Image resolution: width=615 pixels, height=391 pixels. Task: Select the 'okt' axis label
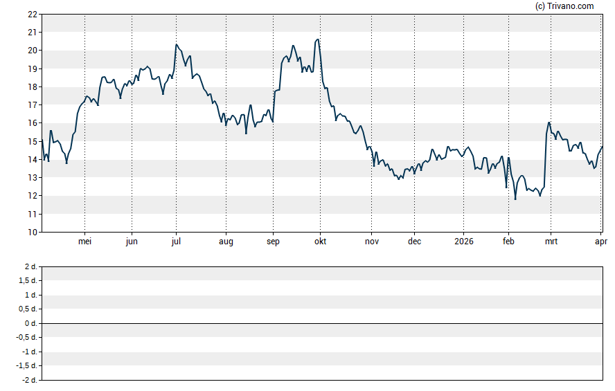coord(320,242)
